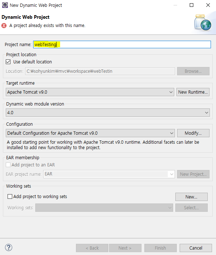Screen dimensions: 216x255
Task: Enable Add project to working sets
Action: (x=10, y=196)
